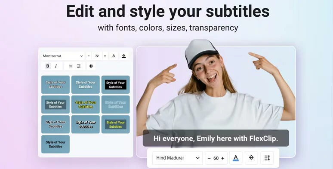Choose faded hollow outline subtitle style
Image resolution: width=333 pixels, height=169 pixels.
click(116, 104)
